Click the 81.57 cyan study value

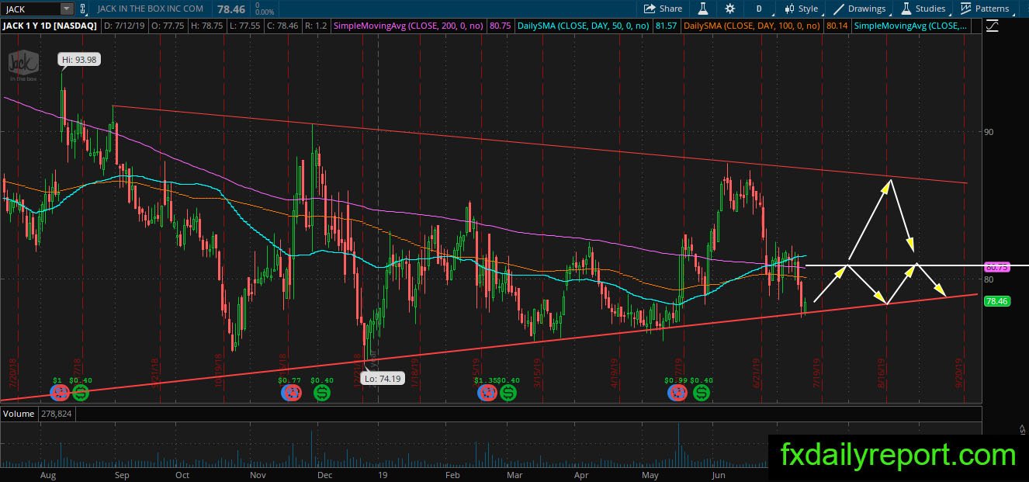(665, 26)
